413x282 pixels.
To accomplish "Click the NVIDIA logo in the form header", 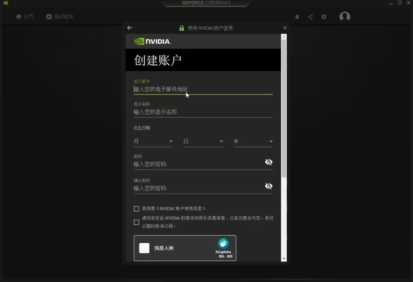I will point(152,41).
